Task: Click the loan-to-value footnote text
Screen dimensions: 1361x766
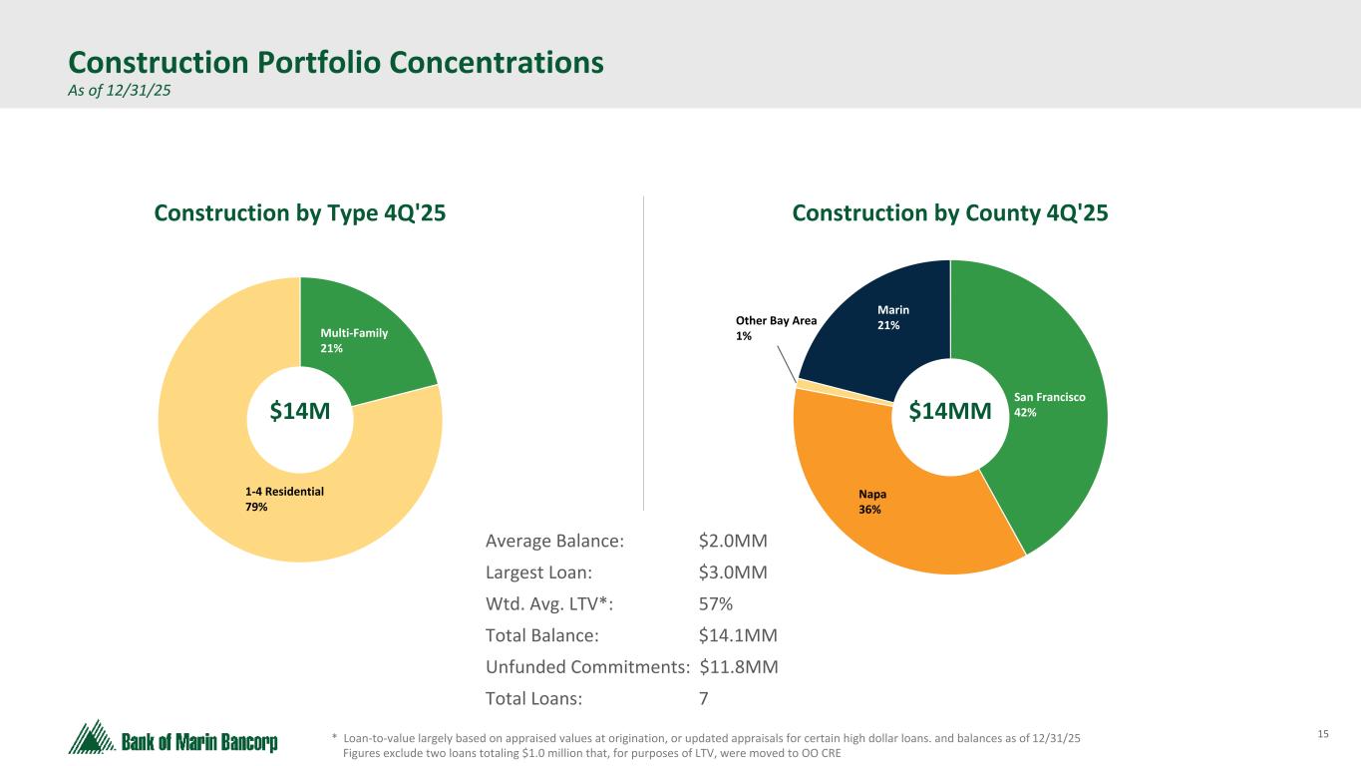Action: (710, 738)
